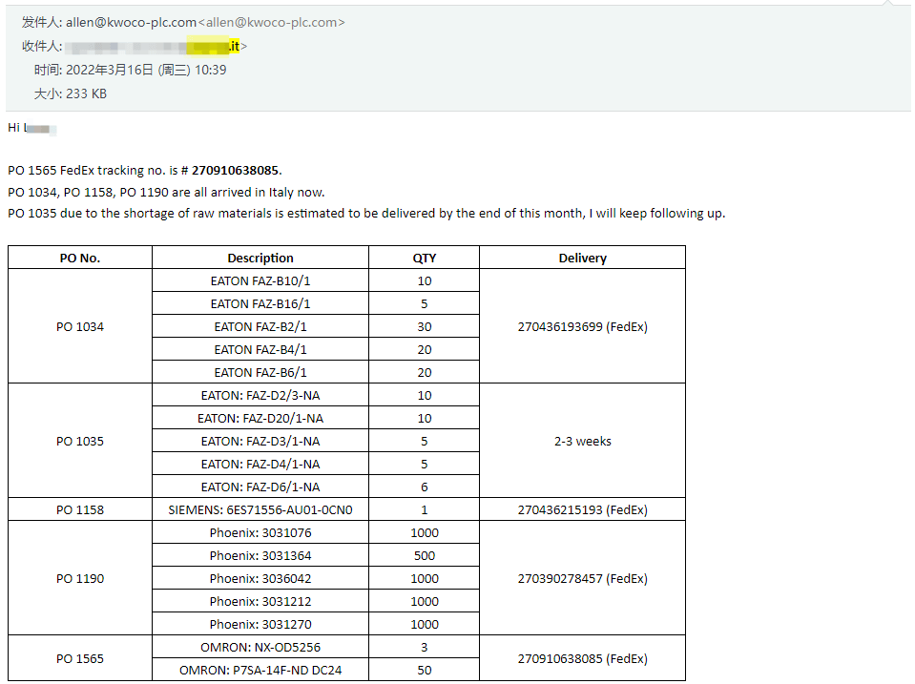Click the QTY column header
915x684 pixels.
tap(425, 258)
